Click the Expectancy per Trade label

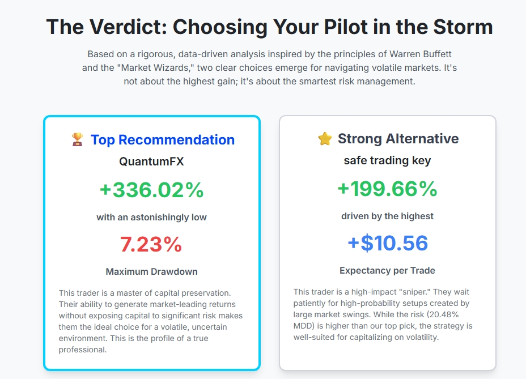tap(387, 270)
